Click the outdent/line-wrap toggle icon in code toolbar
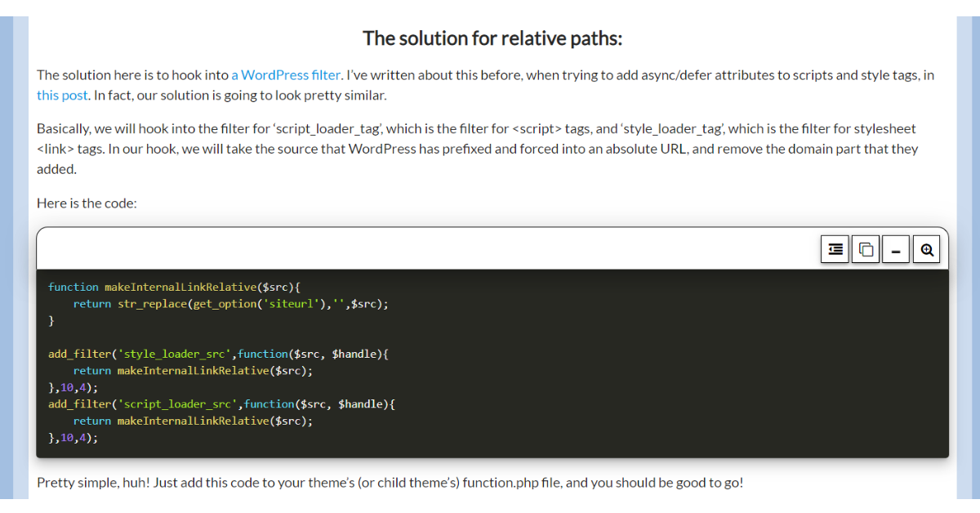Viewport: 980px width, 513px height. [835, 250]
